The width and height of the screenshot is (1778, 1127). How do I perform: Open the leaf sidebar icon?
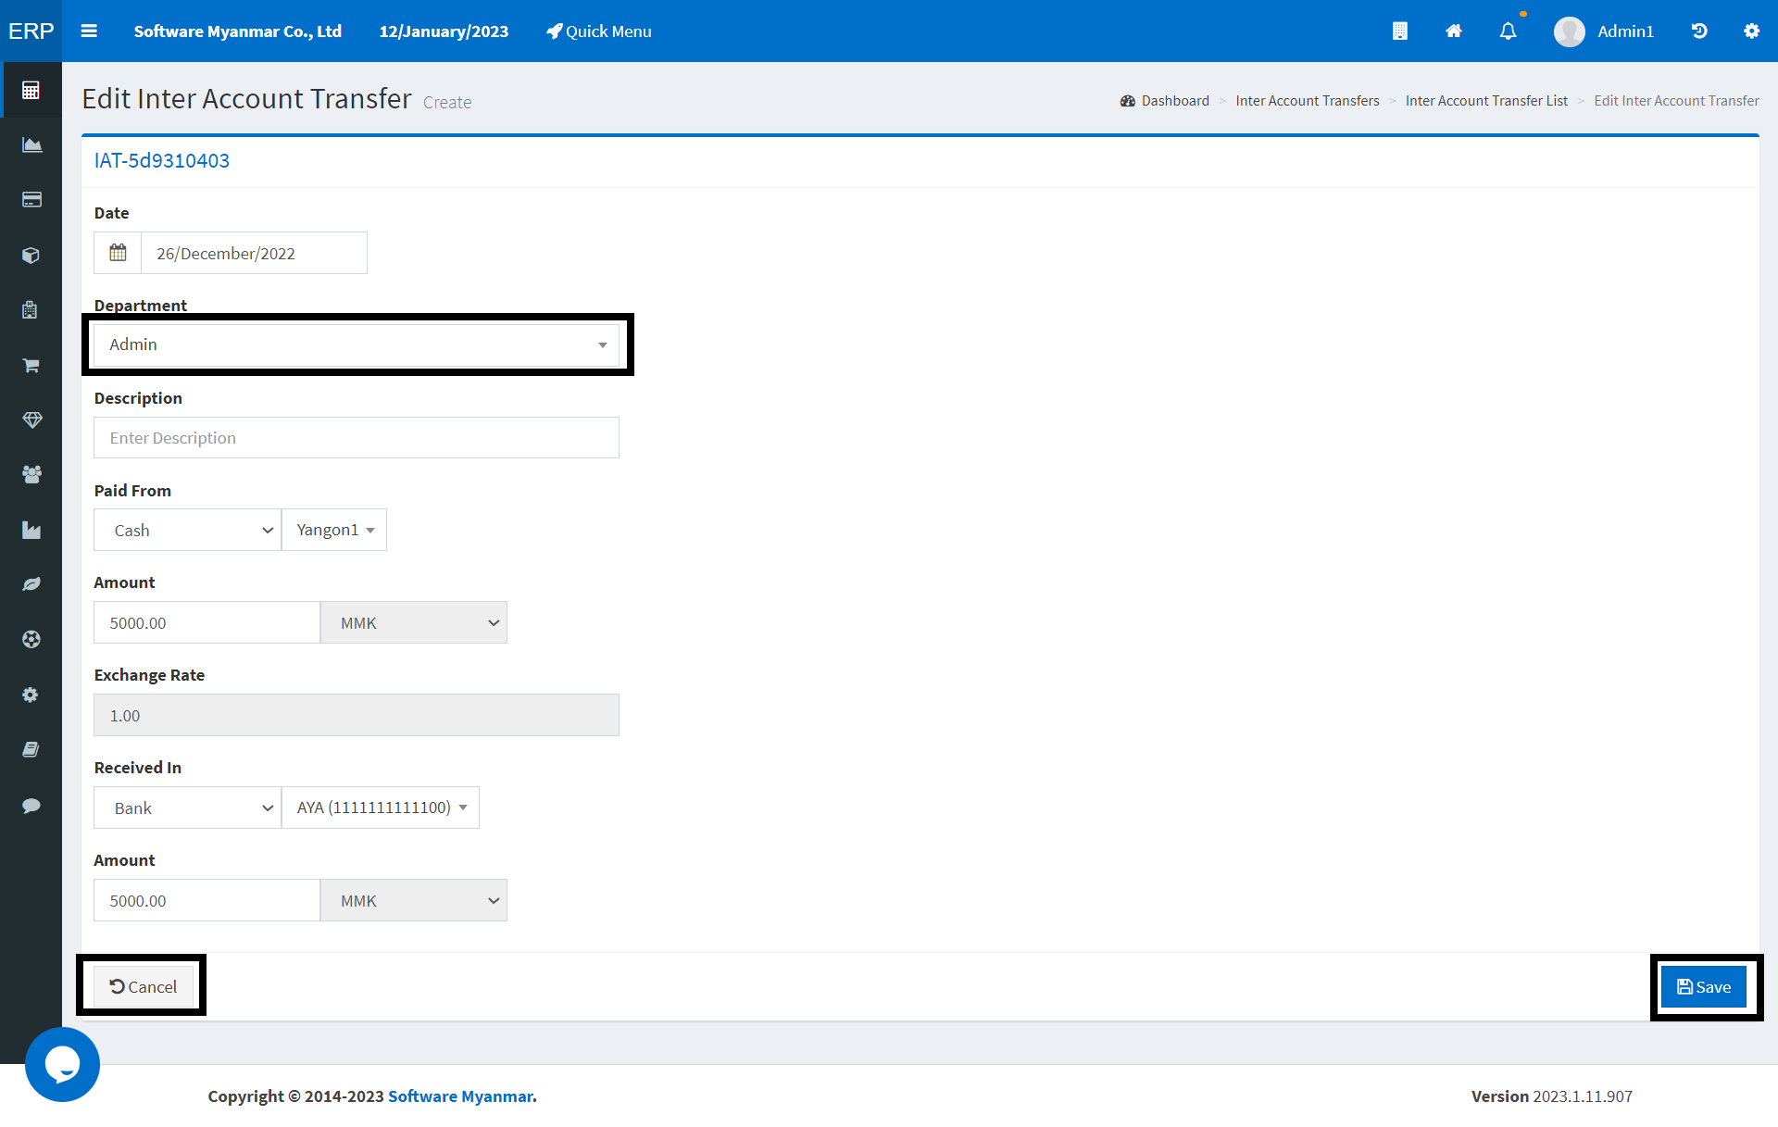pos(31,584)
